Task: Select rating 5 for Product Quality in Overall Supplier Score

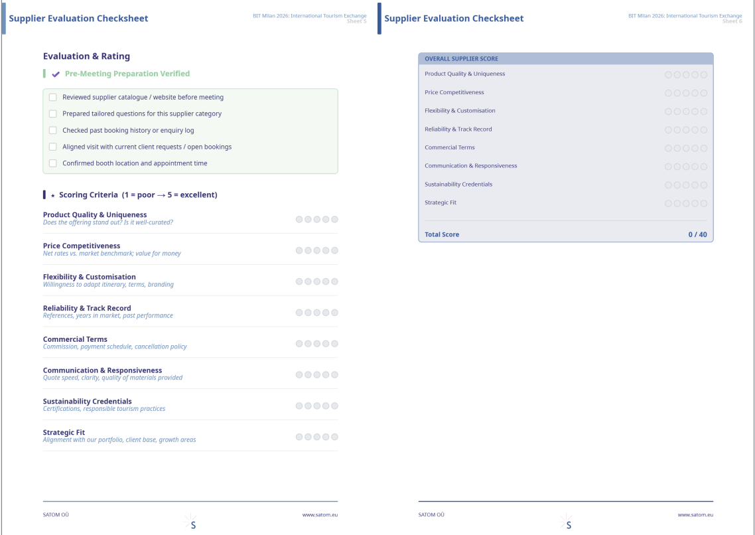Action: [x=703, y=74]
